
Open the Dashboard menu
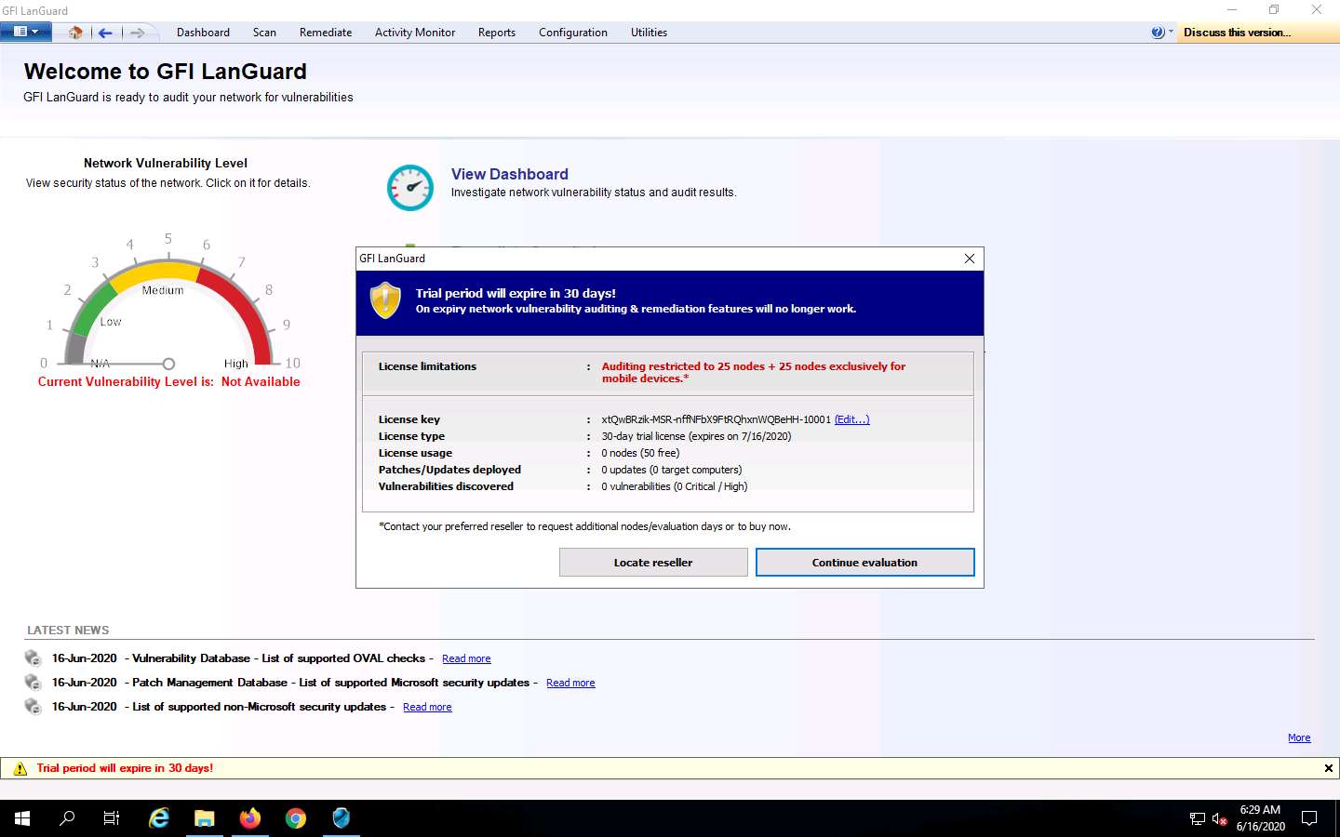pos(203,33)
